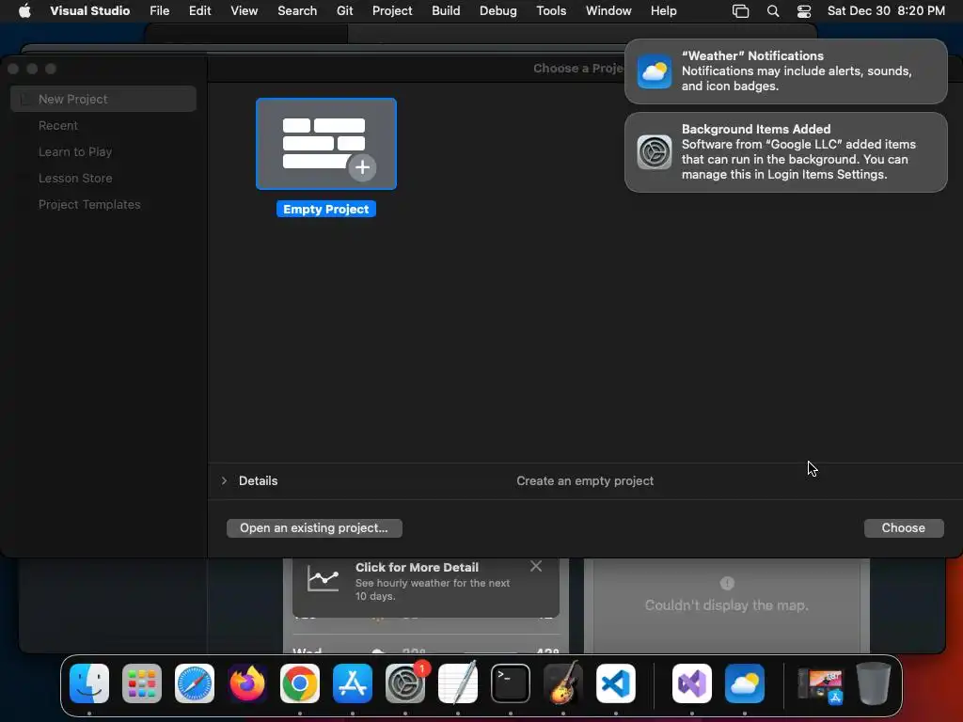963x722 pixels.
Task: Open Visual Studio Code from Dock
Action: point(616,683)
